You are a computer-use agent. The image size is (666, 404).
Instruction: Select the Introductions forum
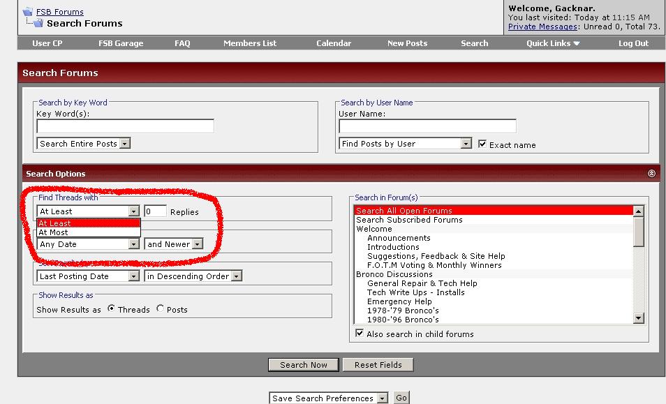pyautogui.click(x=494, y=247)
